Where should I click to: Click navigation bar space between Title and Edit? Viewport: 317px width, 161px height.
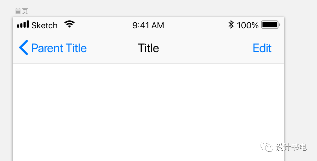206,48
